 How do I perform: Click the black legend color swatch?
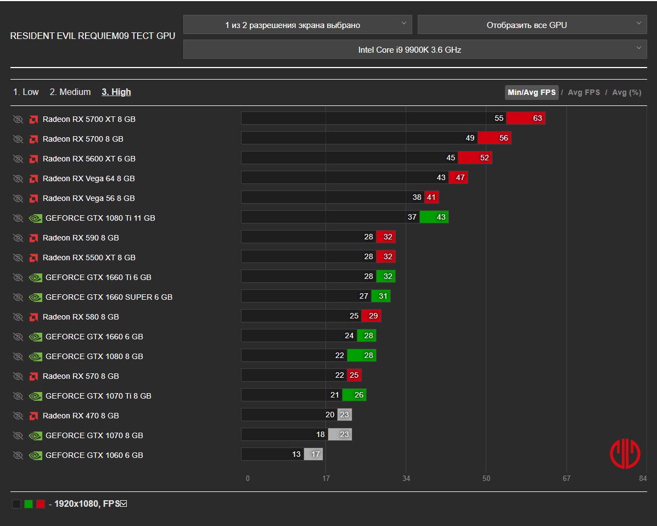[x=16, y=504]
